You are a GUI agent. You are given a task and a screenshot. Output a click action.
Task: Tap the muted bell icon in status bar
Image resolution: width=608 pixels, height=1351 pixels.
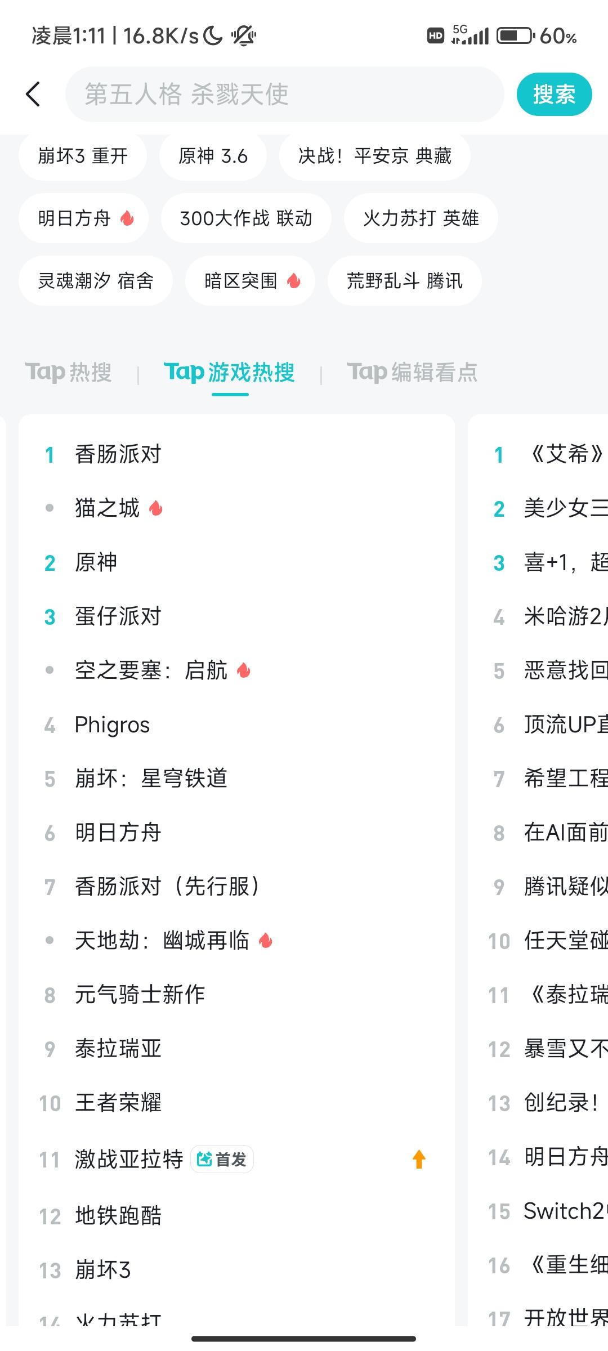[243, 36]
